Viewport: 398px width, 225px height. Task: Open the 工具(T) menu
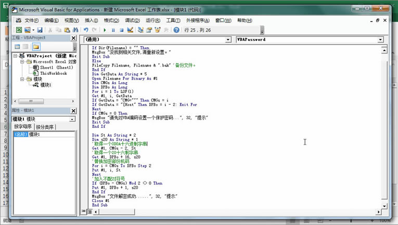tap(173, 20)
